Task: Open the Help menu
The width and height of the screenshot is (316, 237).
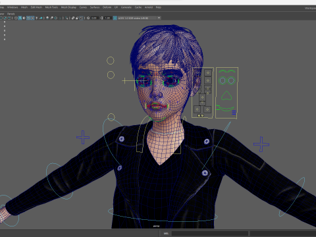Action: (159, 7)
